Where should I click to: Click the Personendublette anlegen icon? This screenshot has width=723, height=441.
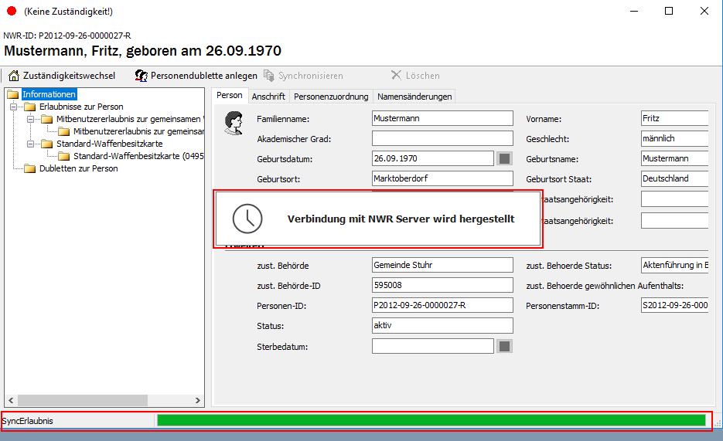141,76
